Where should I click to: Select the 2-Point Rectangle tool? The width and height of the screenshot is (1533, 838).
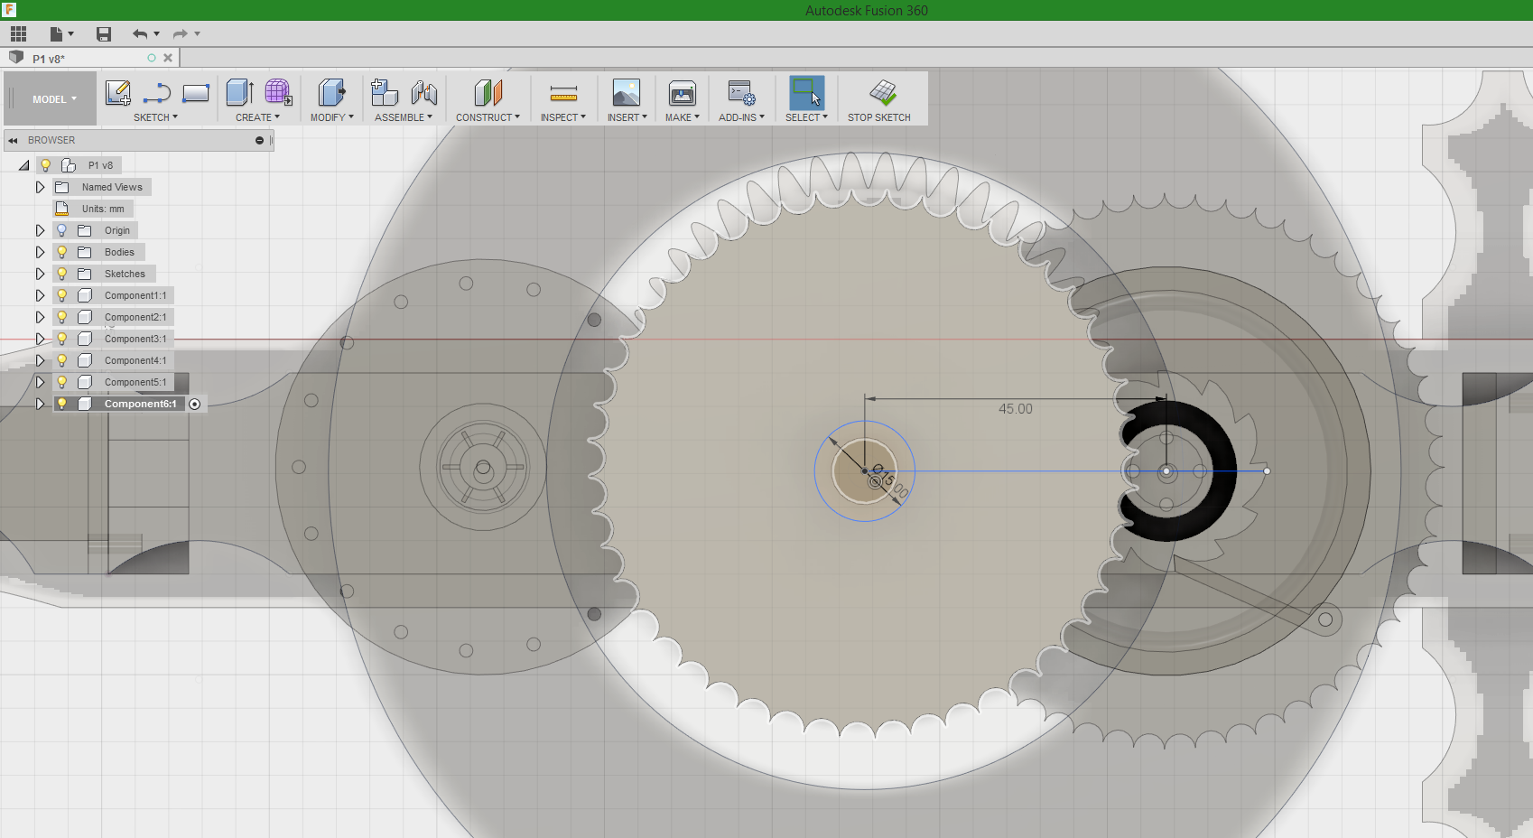(196, 92)
